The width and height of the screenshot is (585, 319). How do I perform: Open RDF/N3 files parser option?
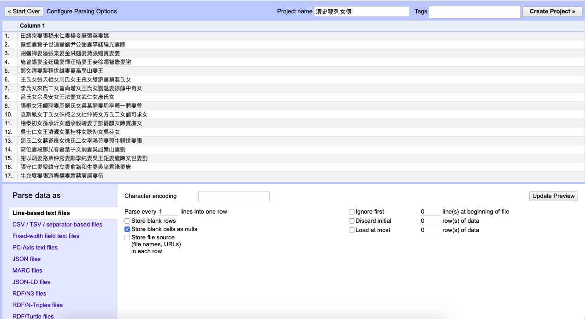[30, 294]
